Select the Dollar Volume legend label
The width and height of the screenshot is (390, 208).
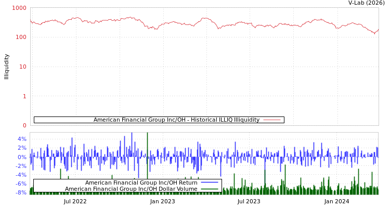coord(131,189)
